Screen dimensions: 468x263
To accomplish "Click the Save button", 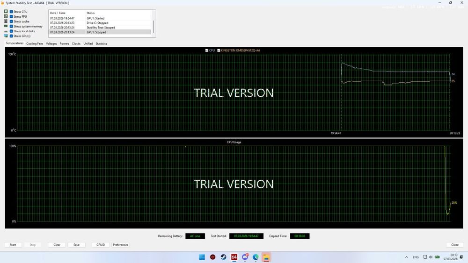I will pos(77,244).
